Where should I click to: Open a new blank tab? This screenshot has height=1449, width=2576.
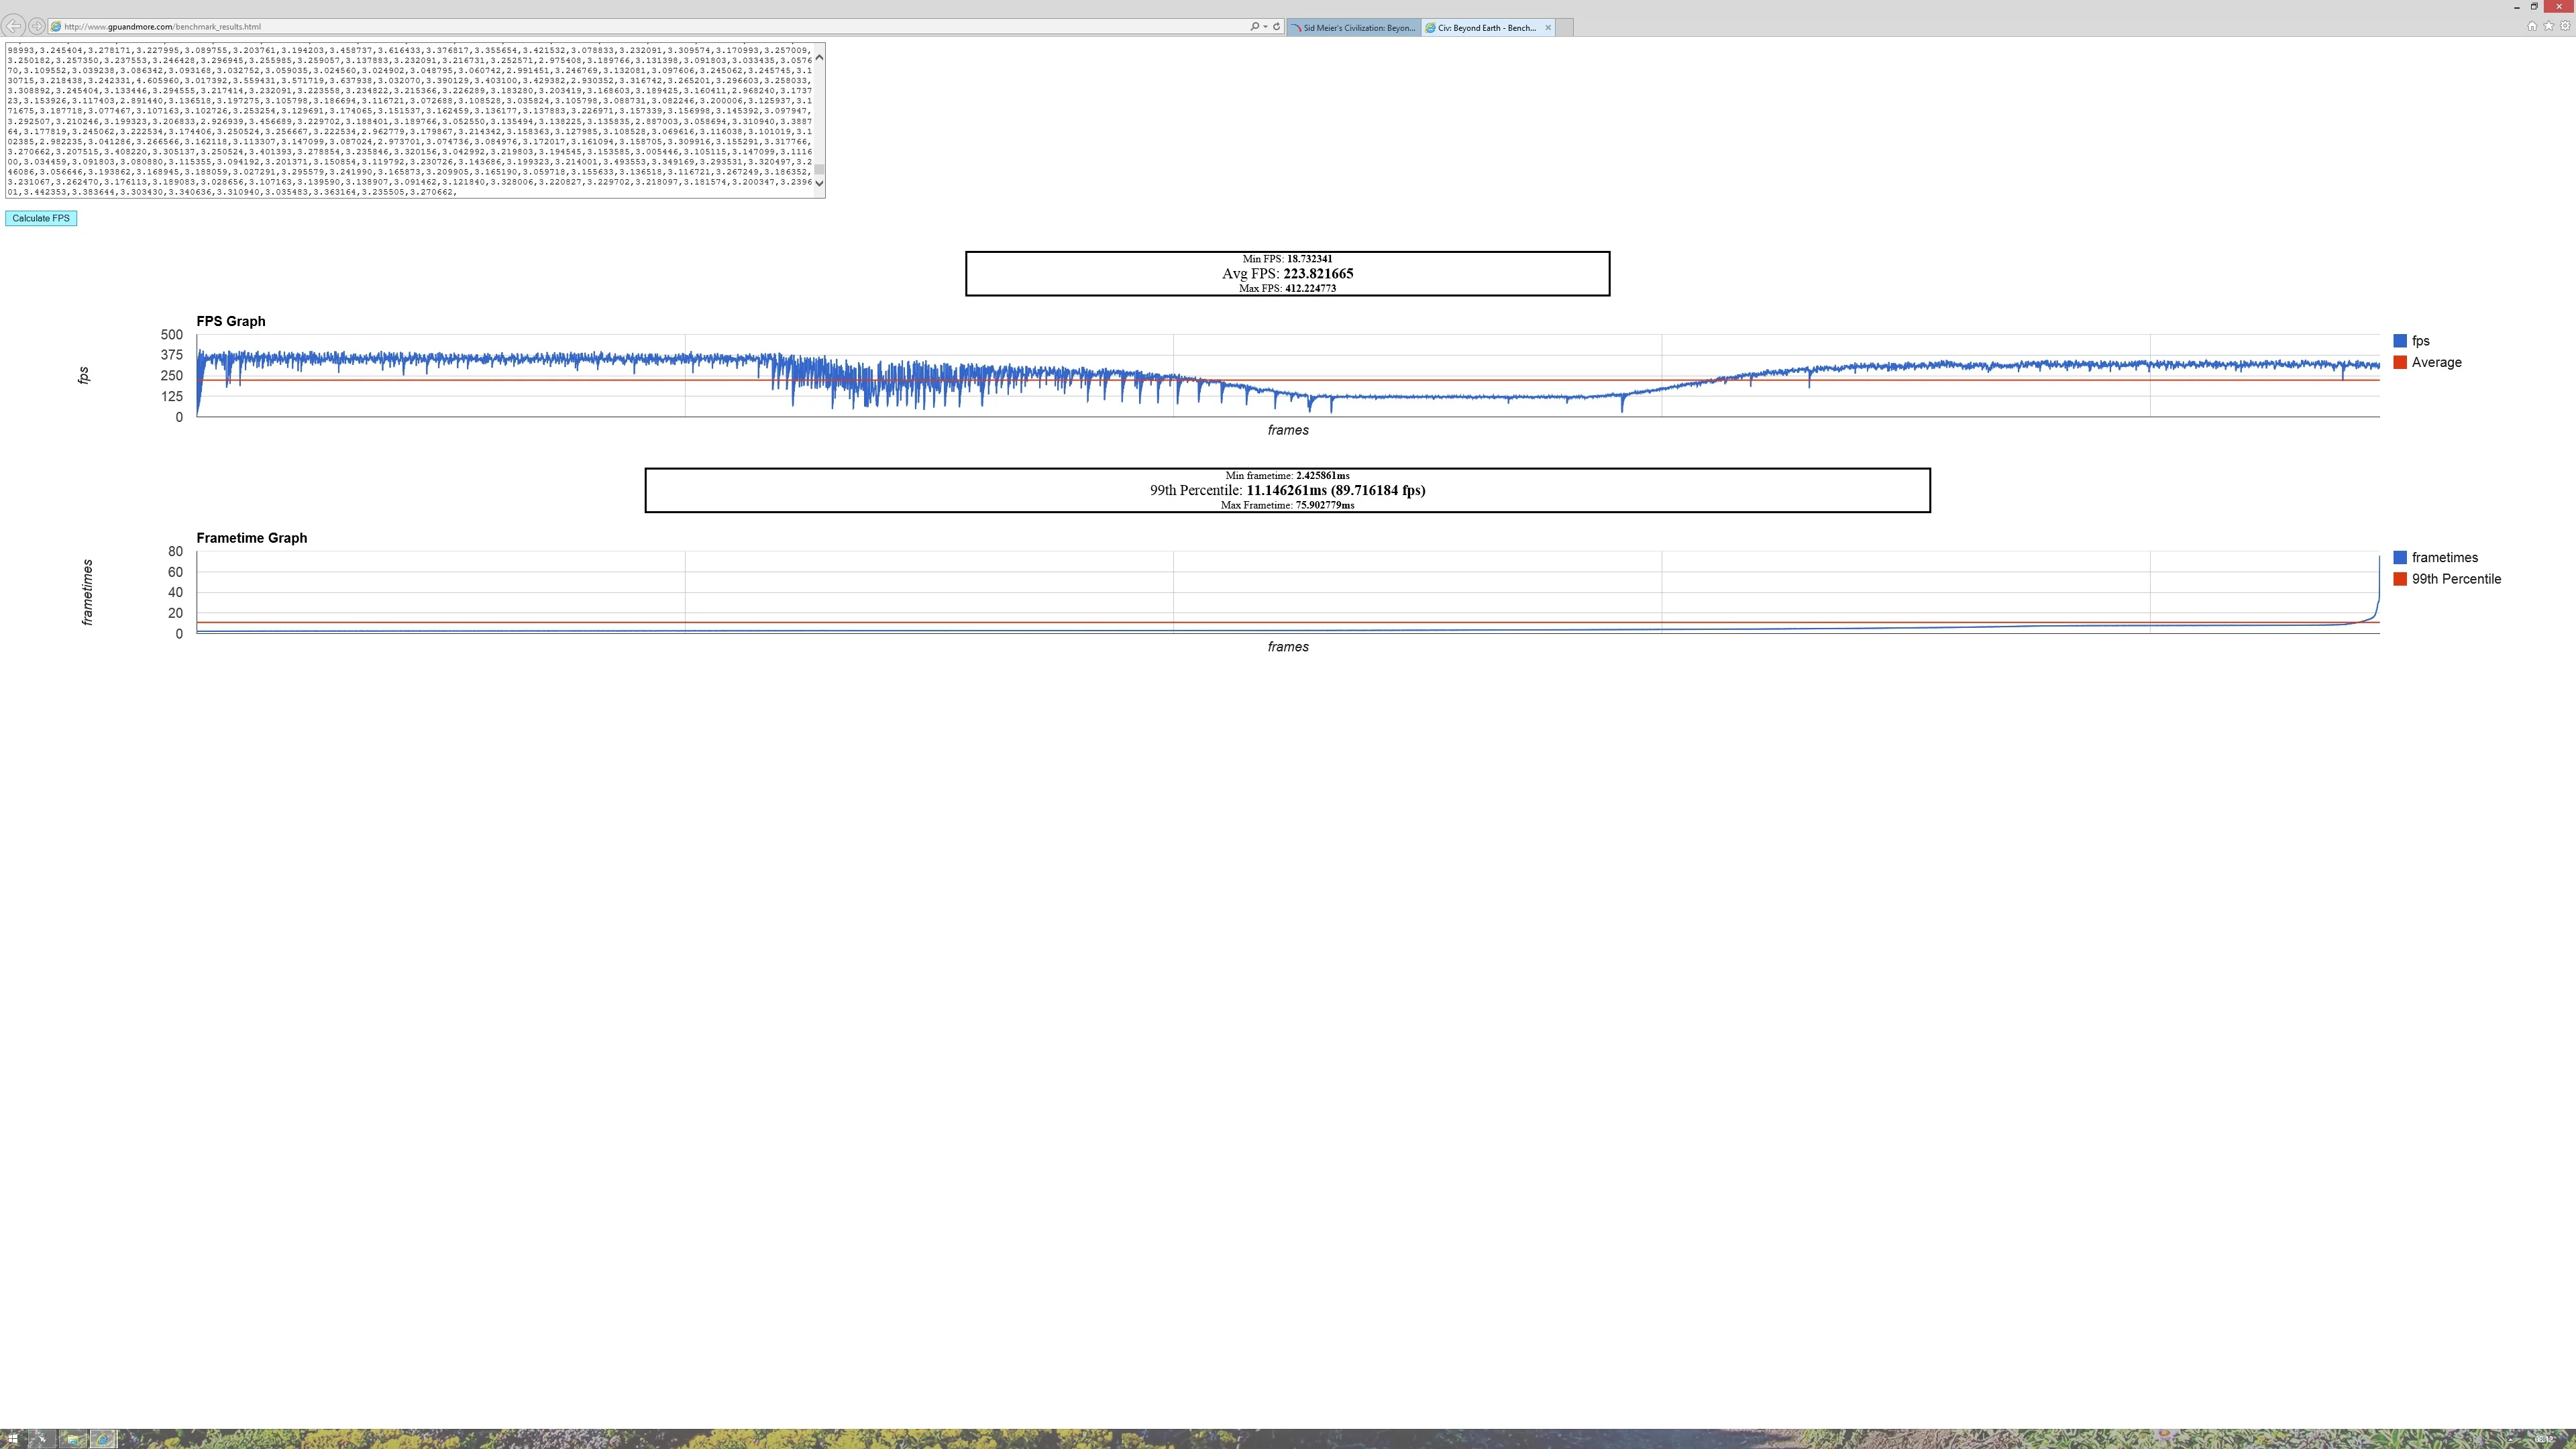[1565, 28]
